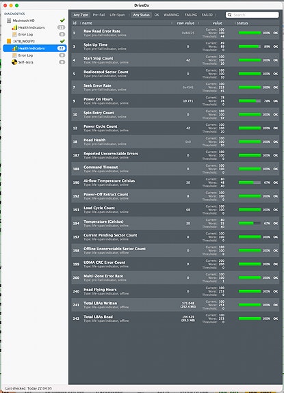
Task: Open Health Indicators under Macintosh HD
Action: 31,27
